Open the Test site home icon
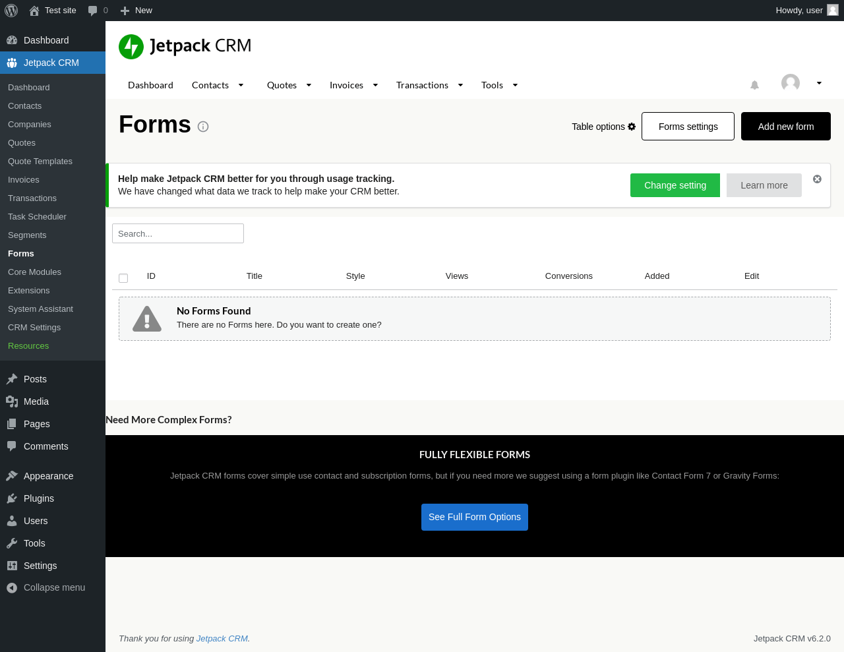The image size is (844, 652). [34, 11]
